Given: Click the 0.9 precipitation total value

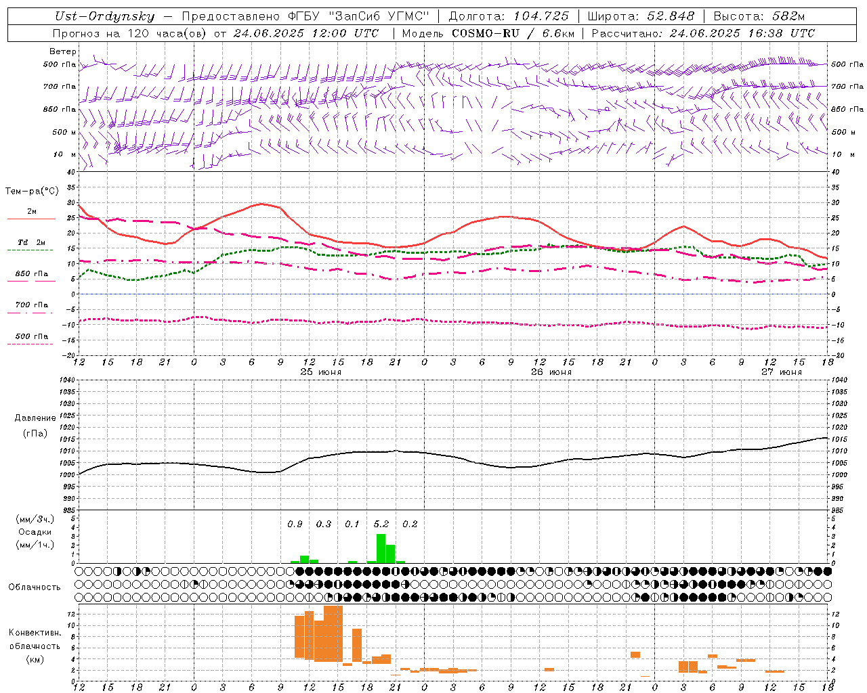Looking at the screenshot, I should pyautogui.click(x=295, y=524).
